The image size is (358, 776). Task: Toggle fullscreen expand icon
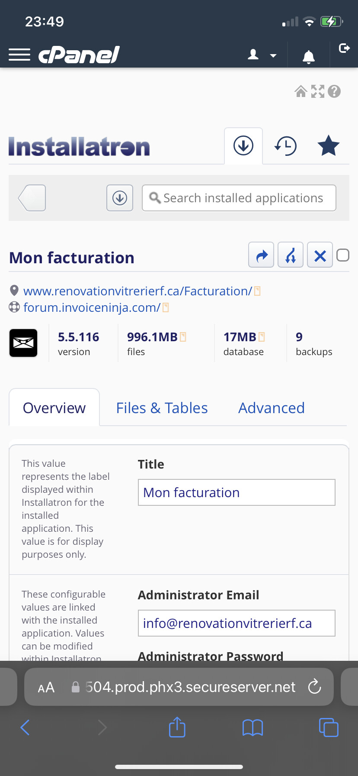coord(318,91)
